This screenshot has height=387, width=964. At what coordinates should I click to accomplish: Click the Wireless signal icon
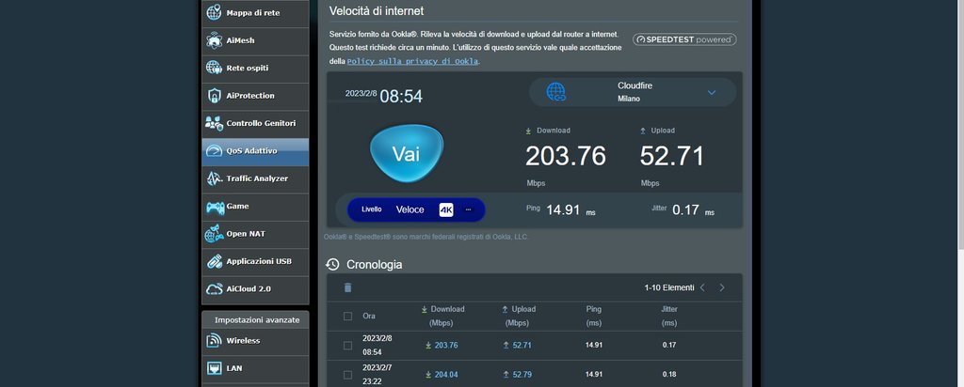tap(214, 340)
